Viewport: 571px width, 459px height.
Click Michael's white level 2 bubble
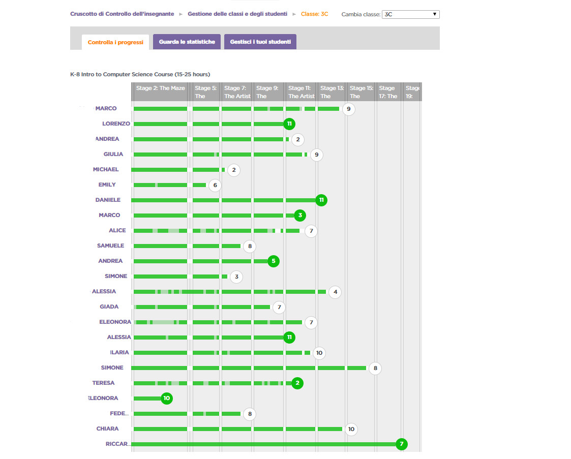(234, 170)
